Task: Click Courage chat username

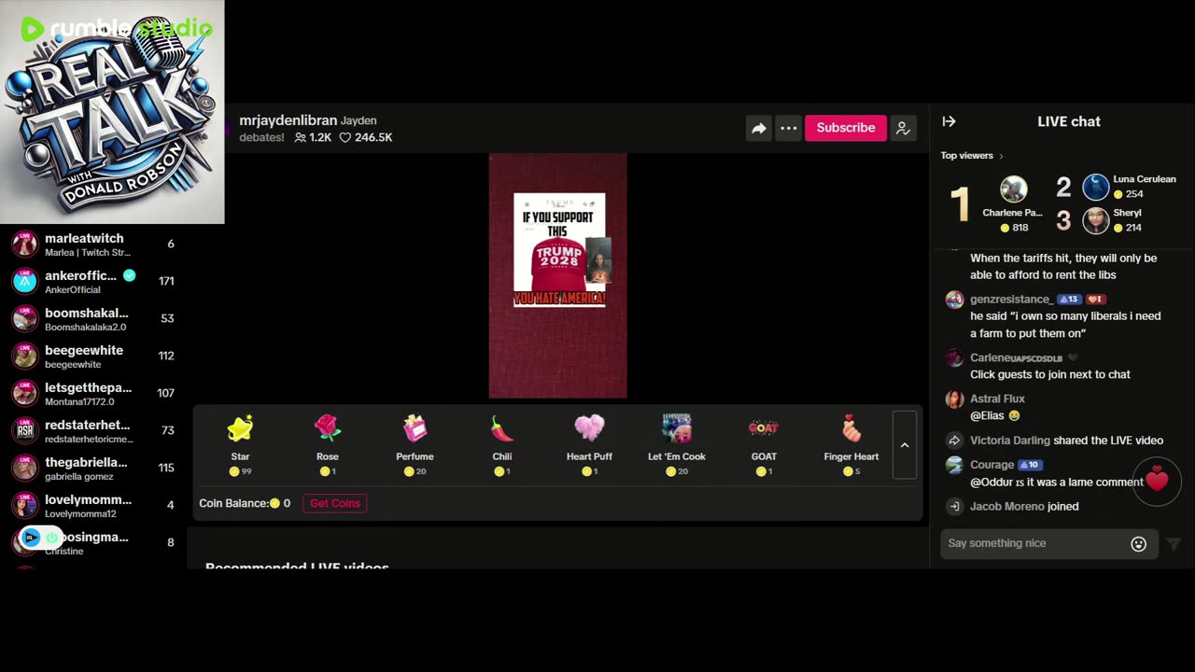Action: click(991, 464)
